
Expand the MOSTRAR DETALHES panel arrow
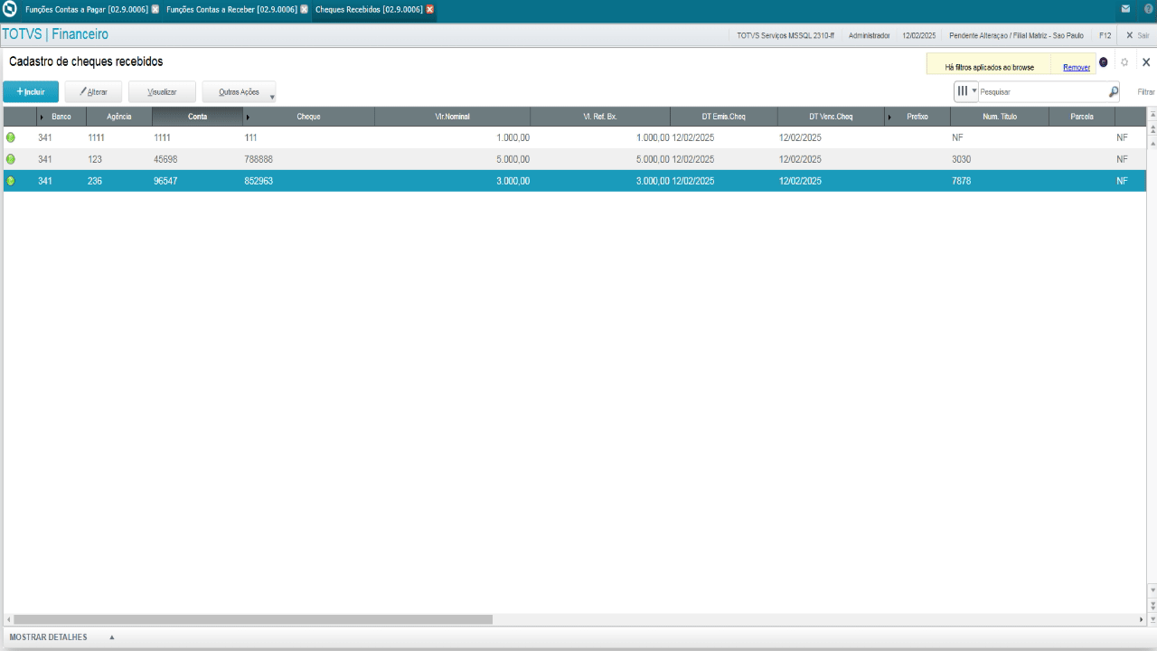pos(112,637)
